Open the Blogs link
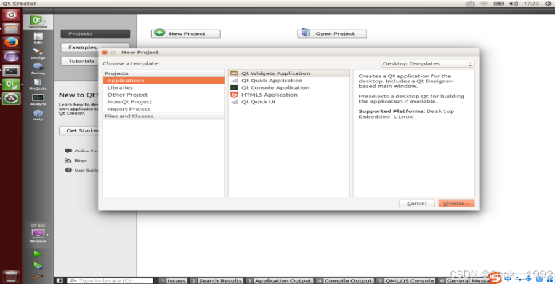The width and height of the screenshot is (555, 284). 76,160
